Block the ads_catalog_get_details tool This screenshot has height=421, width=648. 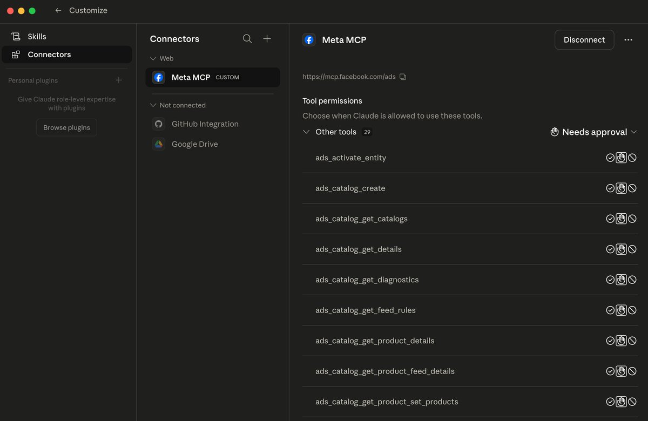(632, 249)
